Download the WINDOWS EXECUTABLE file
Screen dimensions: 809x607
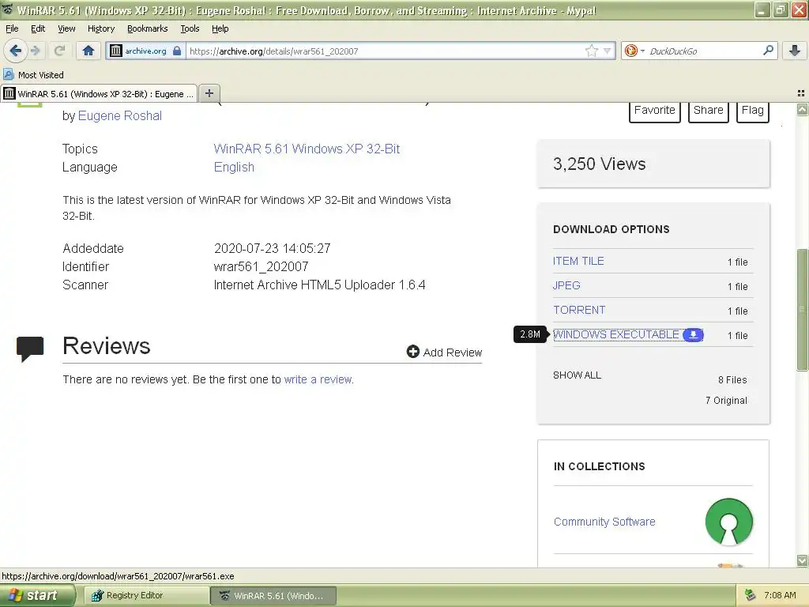pyautogui.click(x=616, y=334)
